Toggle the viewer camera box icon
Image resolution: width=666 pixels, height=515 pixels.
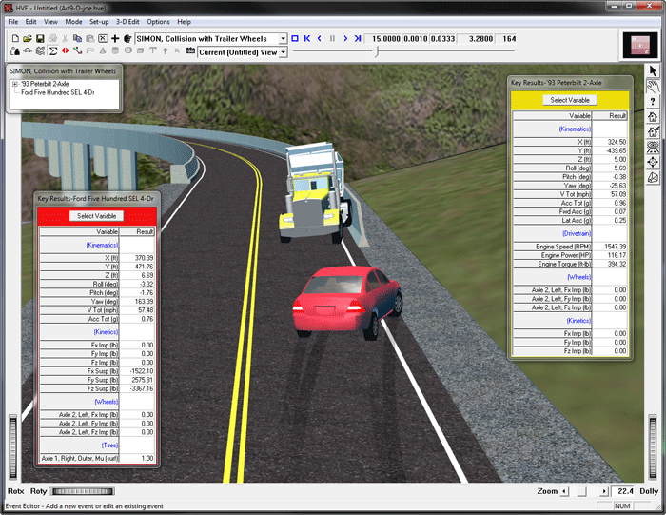tap(654, 177)
